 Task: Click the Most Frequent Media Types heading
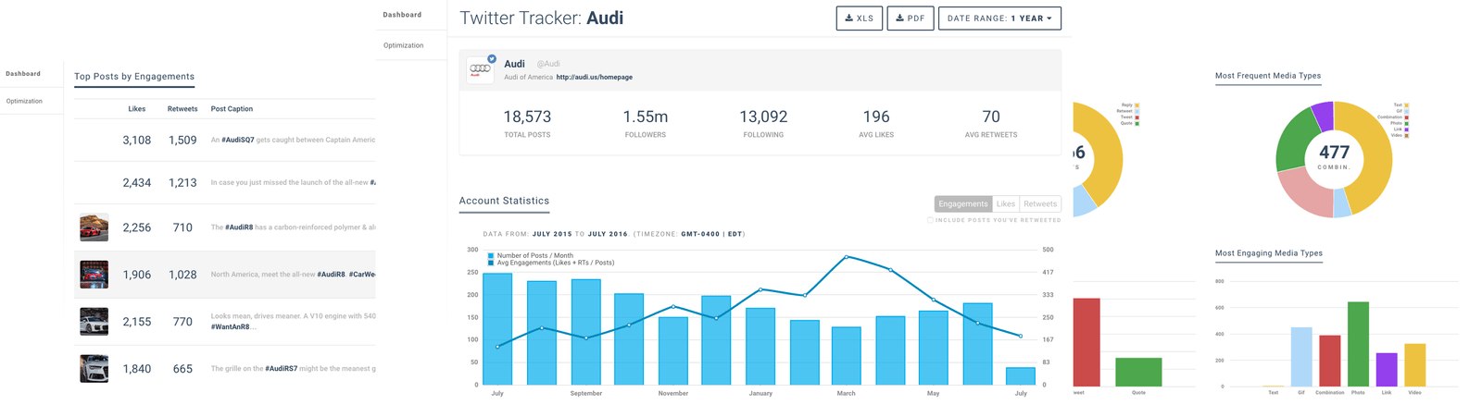[x=1268, y=76]
